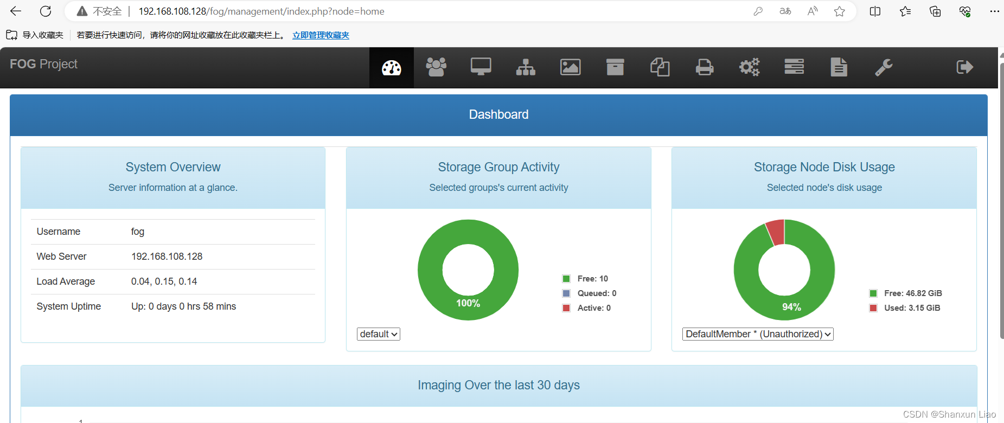Open the Collections icon
The height and width of the screenshot is (423, 1004).
pyautogui.click(x=935, y=11)
